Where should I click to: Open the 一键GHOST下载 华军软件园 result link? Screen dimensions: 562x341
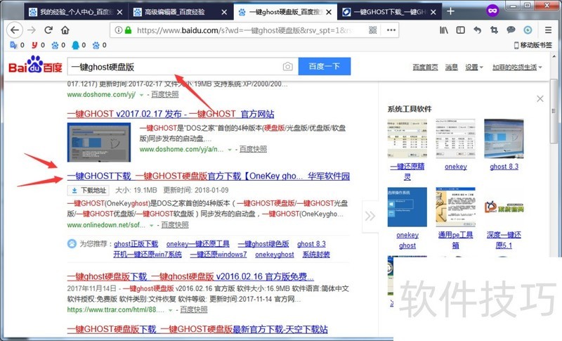tap(208, 176)
